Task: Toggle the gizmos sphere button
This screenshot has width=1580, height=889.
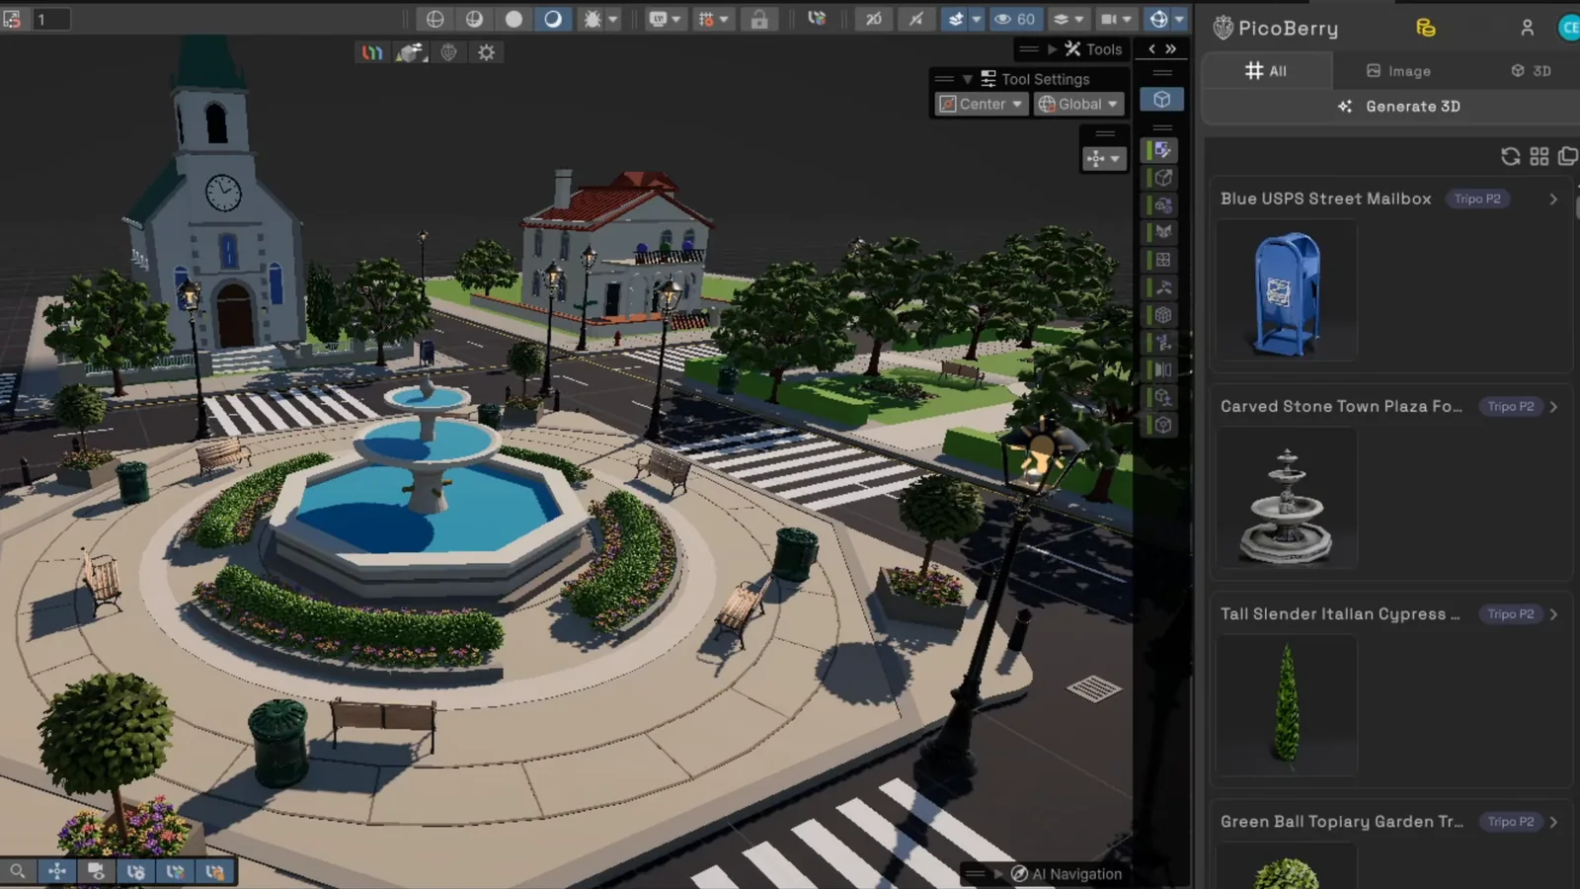Action: coord(1158,19)
